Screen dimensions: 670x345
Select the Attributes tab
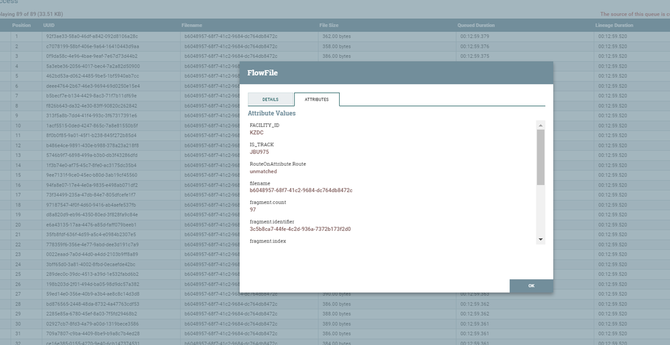(x=317, y=99)
